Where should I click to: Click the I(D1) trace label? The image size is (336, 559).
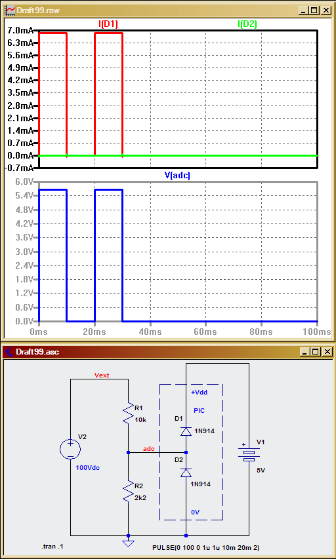[x=108, y=24]
